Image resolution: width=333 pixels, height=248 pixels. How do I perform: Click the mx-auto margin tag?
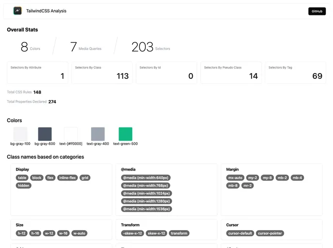tap(235, 178)
